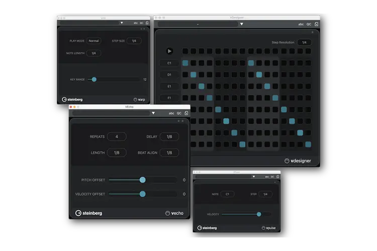Open QC settings in VArp header
This screenshot has width=377, height=251.
coord(141,23)
